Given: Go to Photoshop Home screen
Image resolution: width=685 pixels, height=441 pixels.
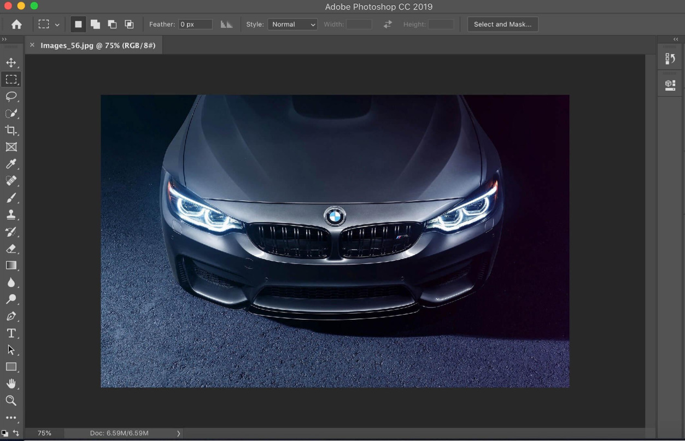Looking at the screenshot, I should click(17, 25).
